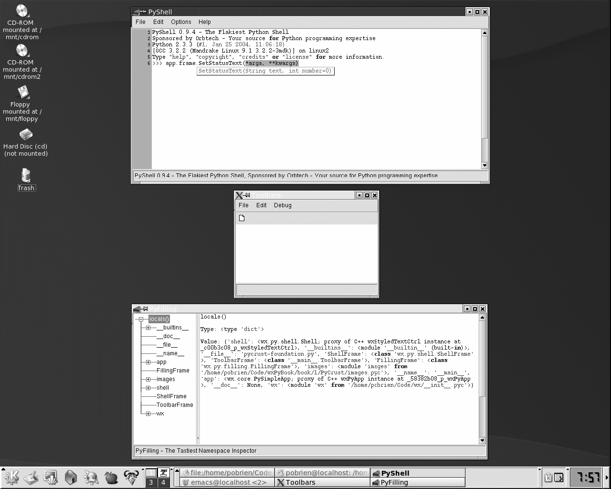Select ShellFrame in the namespace tree
This screenshot has width=611, height=489.
[171, 396]
